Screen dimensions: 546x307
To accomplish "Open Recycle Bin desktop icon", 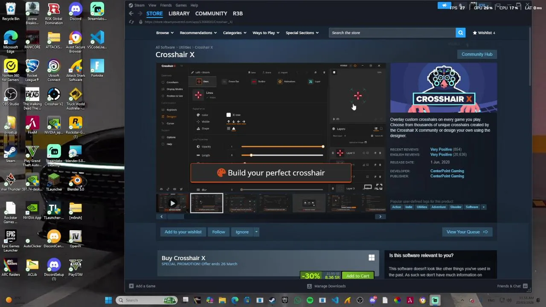I will 11,12.
